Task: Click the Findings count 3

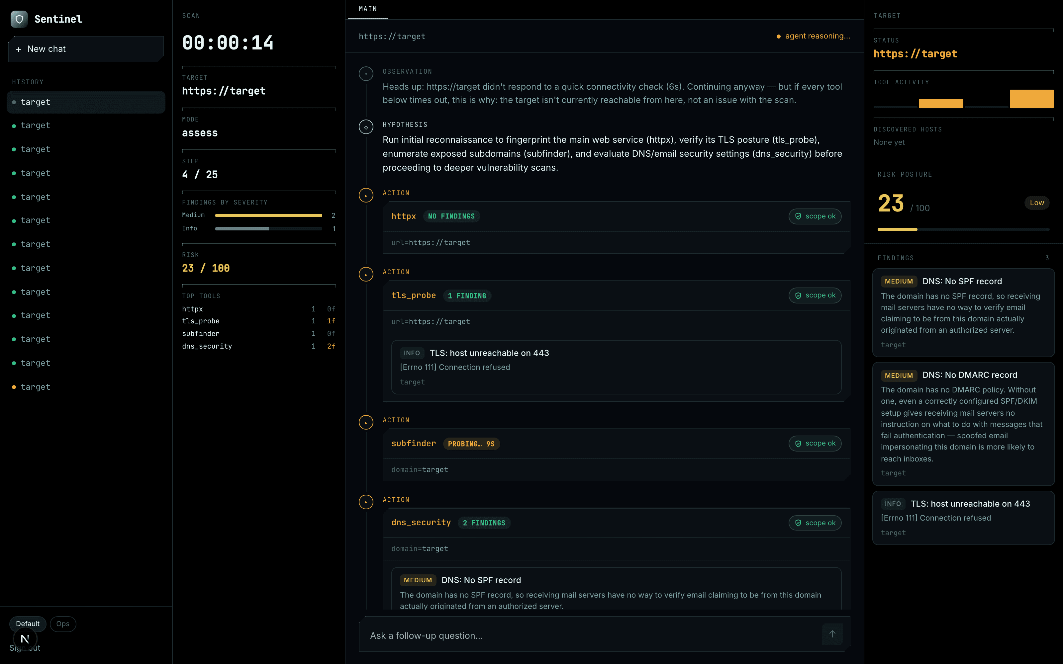Action: (1047, 258)
